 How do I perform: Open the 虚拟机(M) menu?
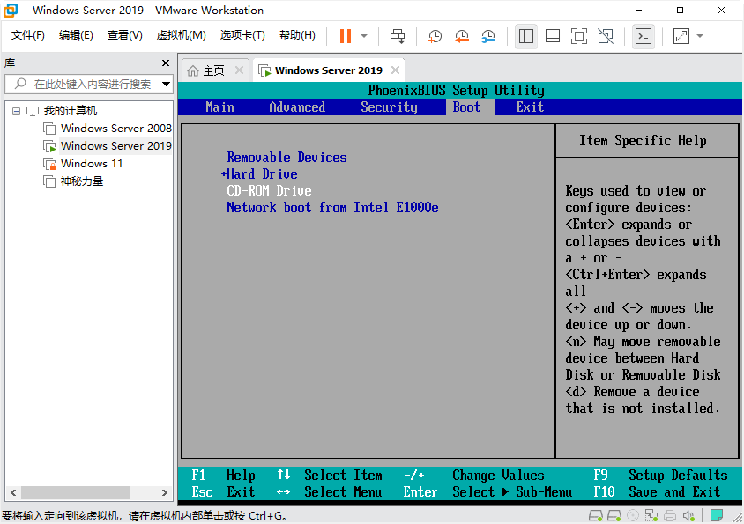tap(181, 35)
